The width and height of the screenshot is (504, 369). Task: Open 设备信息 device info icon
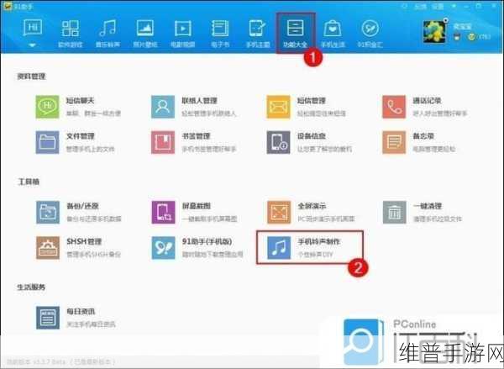coord(278,142)
